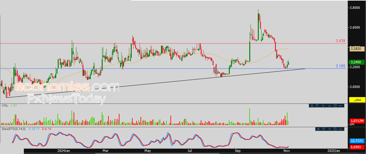This screenshot has width=366, height=154.
Task: Click the SlowSTO(3,14,3) indicator label
Action: [13, 128]
